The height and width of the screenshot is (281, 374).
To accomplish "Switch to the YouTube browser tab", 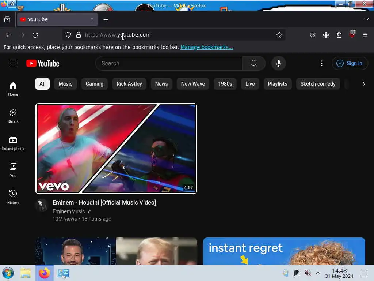I will pos(57,20).
